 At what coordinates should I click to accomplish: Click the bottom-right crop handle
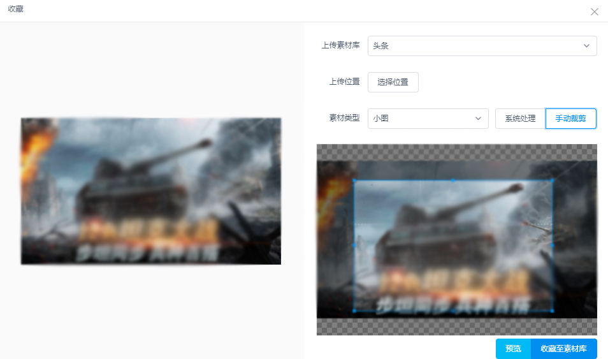(x=552, y=311)
